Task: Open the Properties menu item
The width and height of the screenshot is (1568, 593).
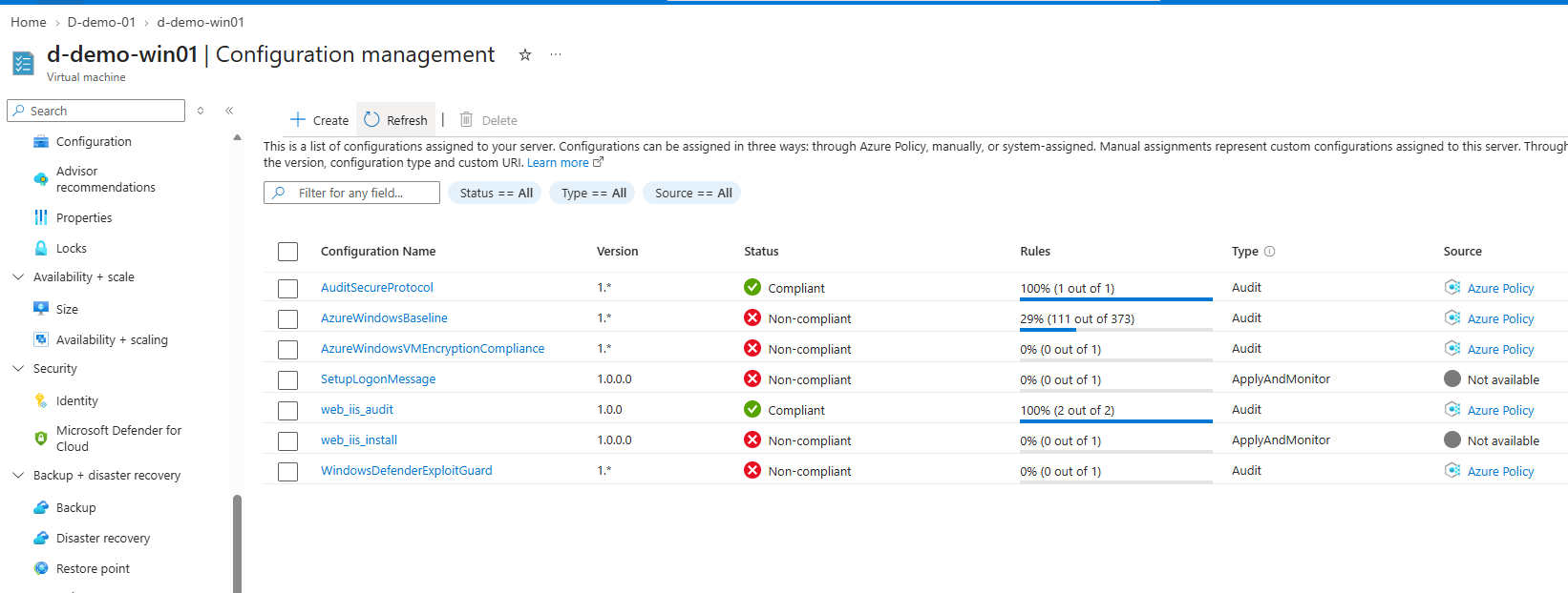Action: [x=84, y=217]
